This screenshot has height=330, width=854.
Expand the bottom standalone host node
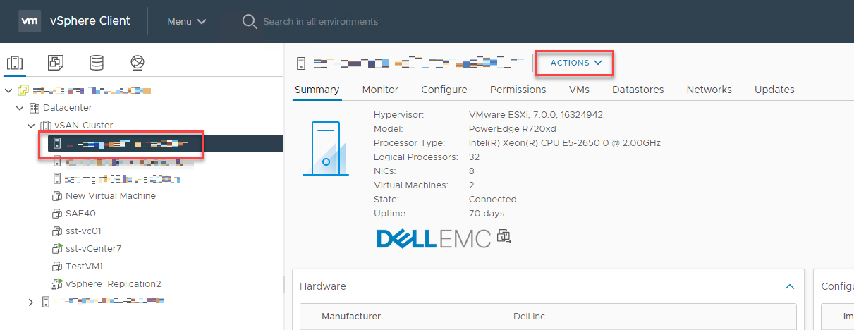tap(30, 302)
